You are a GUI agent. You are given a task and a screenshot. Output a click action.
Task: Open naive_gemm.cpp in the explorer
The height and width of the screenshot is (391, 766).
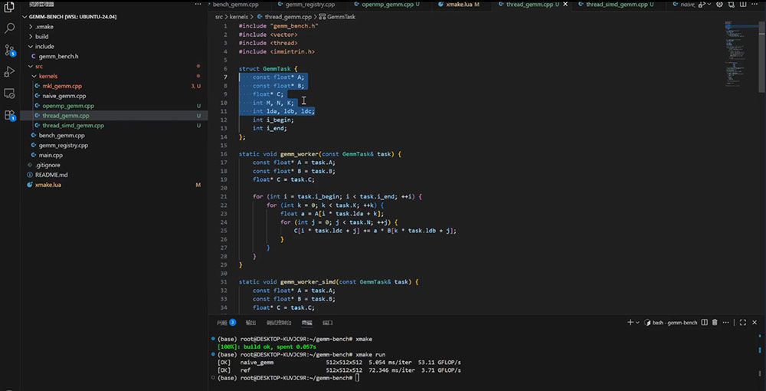click(x=64, y=96)
